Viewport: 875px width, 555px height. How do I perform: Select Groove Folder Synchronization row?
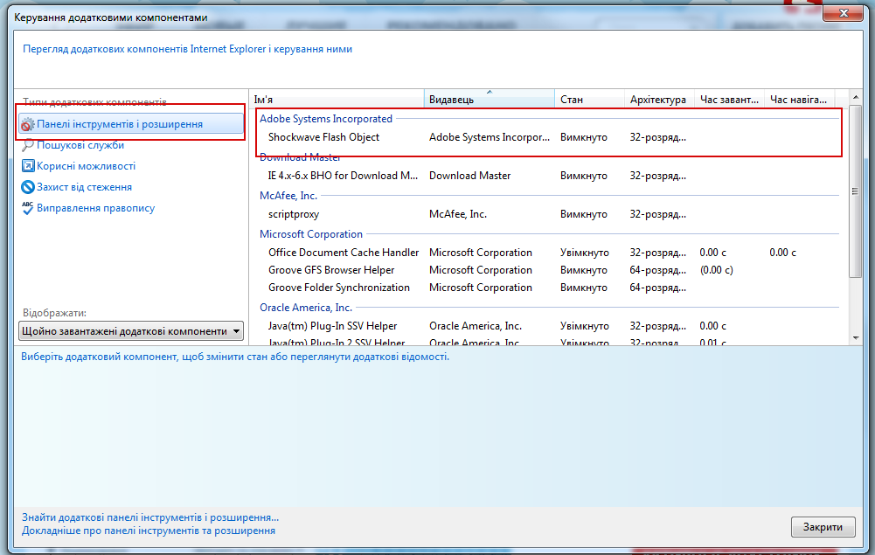coord(547,288)
